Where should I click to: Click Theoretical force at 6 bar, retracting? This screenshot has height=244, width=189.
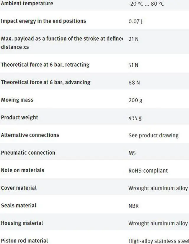[45, 65]
